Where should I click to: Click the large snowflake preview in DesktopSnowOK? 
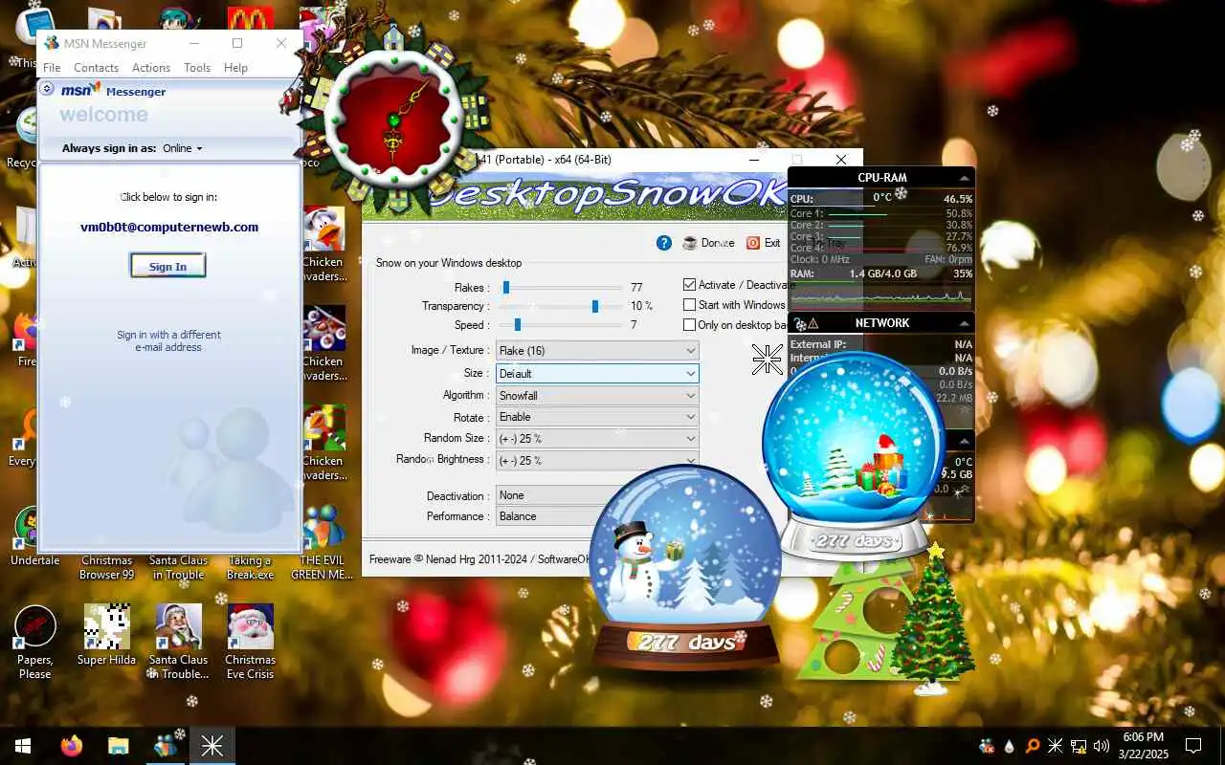pyautogui.click(x=768, y=360)
